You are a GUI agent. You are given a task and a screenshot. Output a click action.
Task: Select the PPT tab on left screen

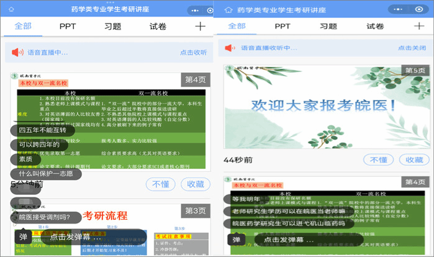68,27
